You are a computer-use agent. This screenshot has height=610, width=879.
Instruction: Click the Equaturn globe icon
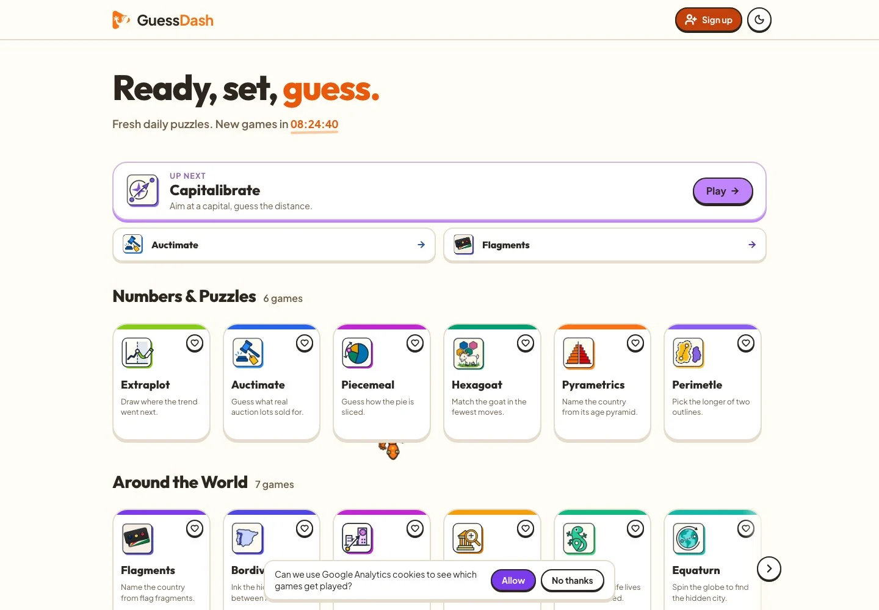(689, 539)
